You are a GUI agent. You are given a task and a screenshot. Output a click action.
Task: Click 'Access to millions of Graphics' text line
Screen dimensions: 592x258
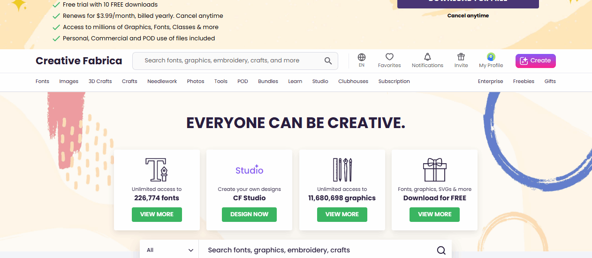point(141,27)
